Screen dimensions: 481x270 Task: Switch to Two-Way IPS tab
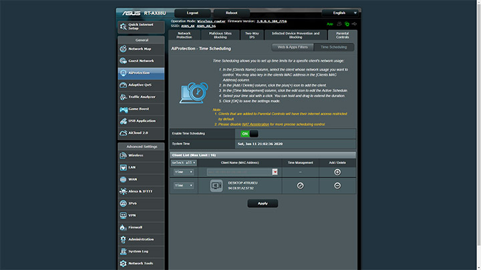point(252,35)
